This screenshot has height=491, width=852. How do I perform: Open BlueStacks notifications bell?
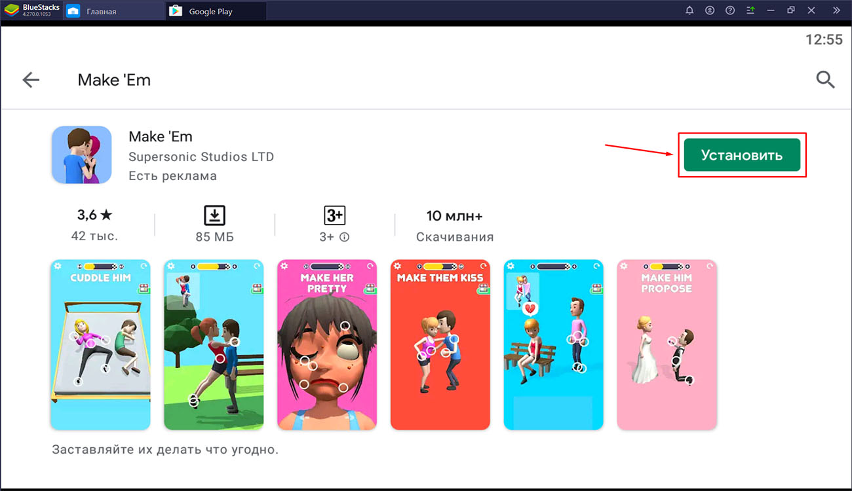(x=689, y=10)
